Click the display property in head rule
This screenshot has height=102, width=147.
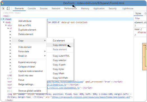142,32
